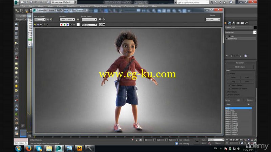Open the RGB Alpha channel dropdown
Image resolution: width=271 pixels, height=152 pixels.
click(89, 25)
